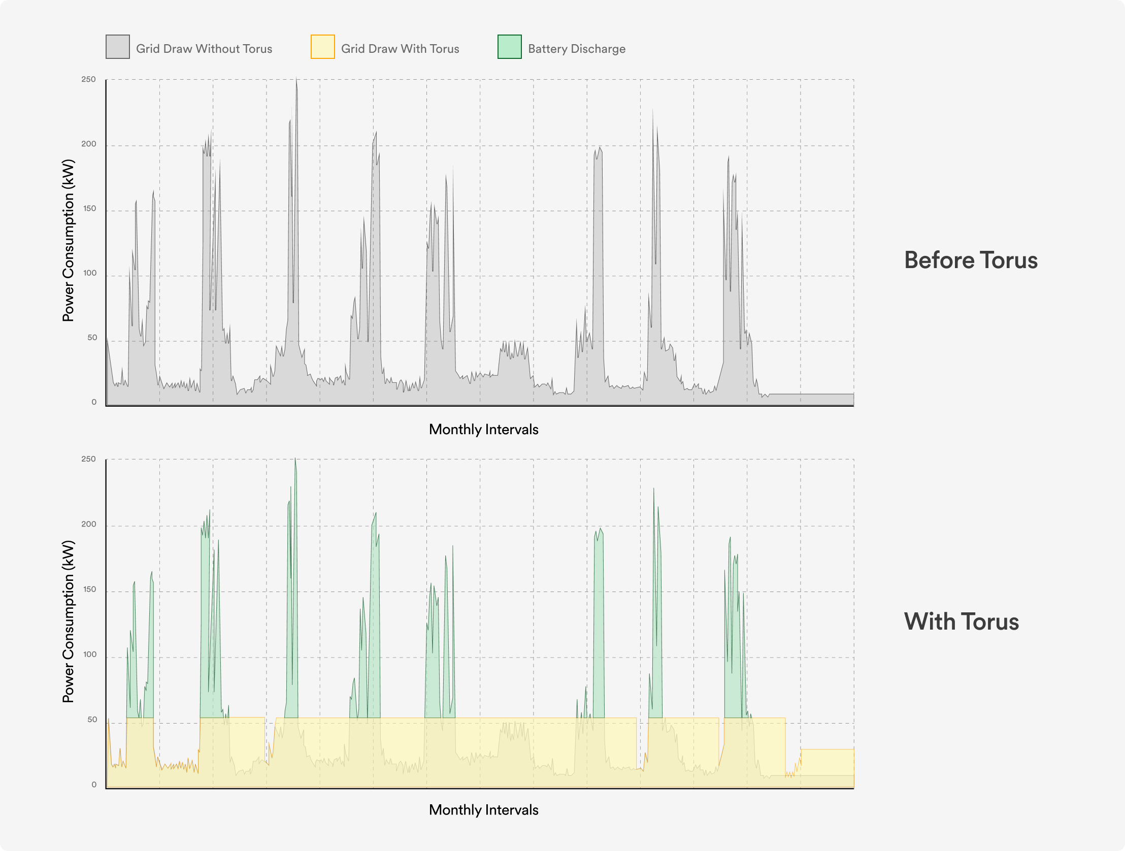The width and height of the screenshot is (1125, 851).
Task: Click the yellow Grid Draw With Torus swatch
Action: [x=322, y=47]
